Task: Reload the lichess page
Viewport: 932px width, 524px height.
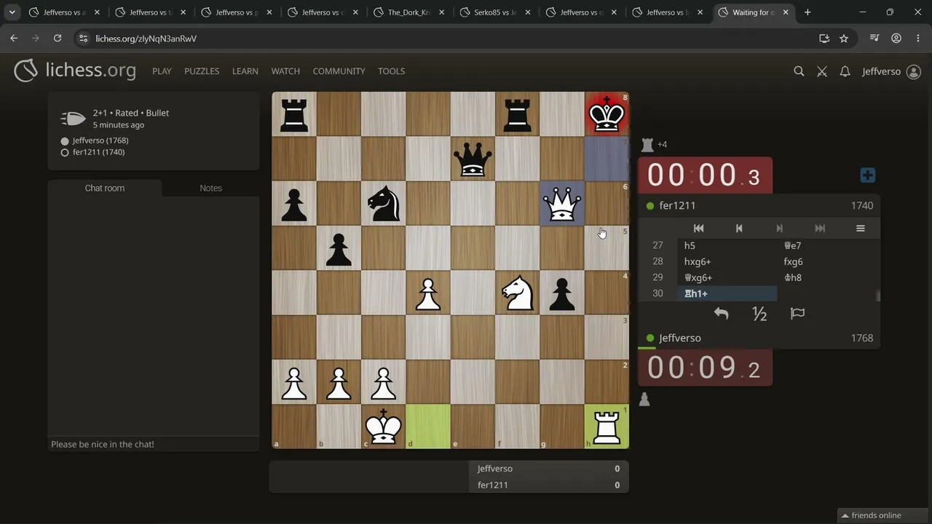Action: [58, 39]
